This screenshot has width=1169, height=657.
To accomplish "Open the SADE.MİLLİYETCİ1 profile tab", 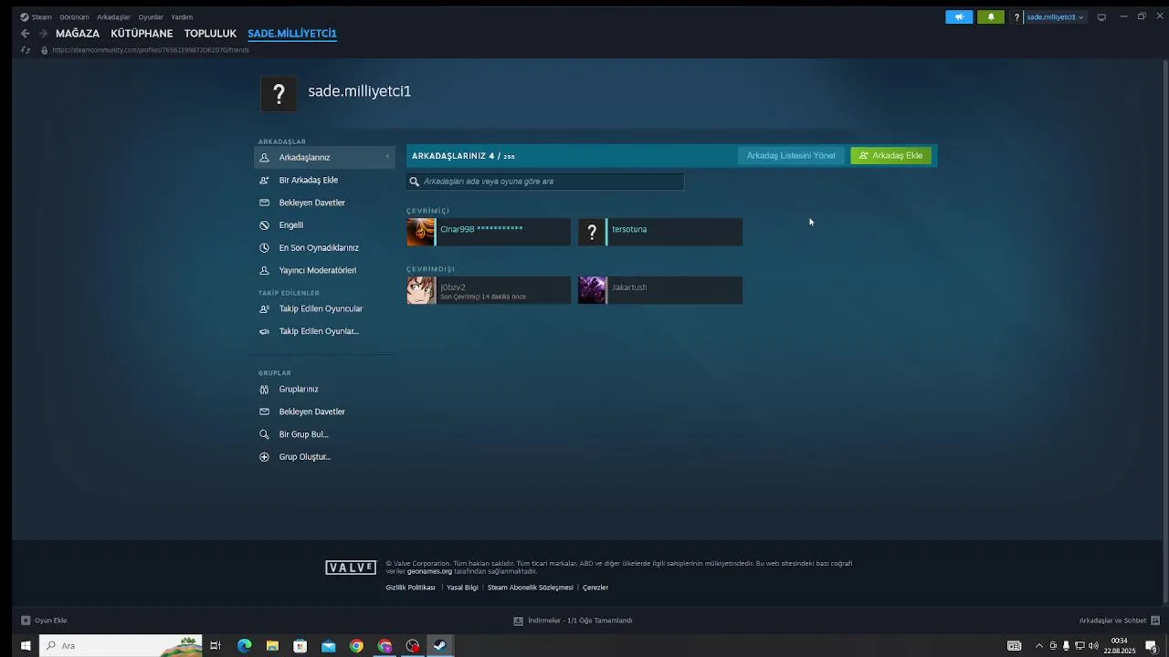I will coord(292,33).
